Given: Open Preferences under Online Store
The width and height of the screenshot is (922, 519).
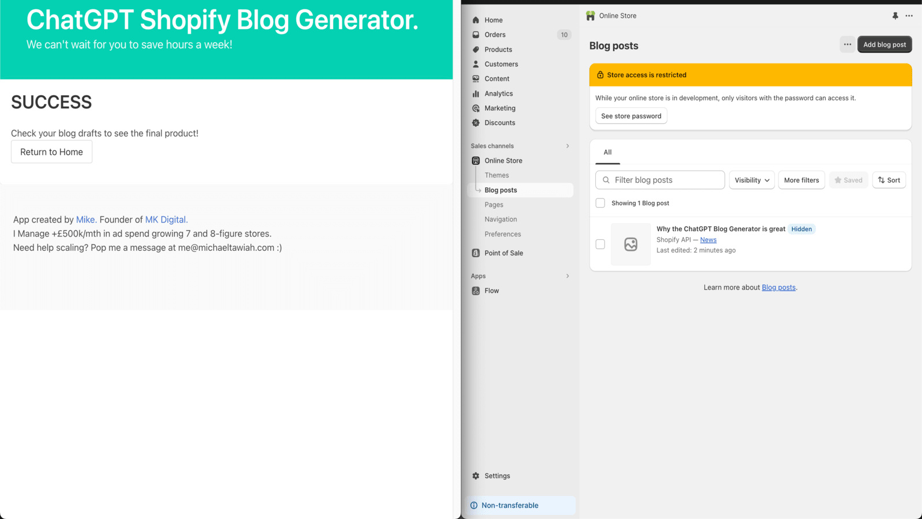Looking at the screenshot, I should 502,234.
